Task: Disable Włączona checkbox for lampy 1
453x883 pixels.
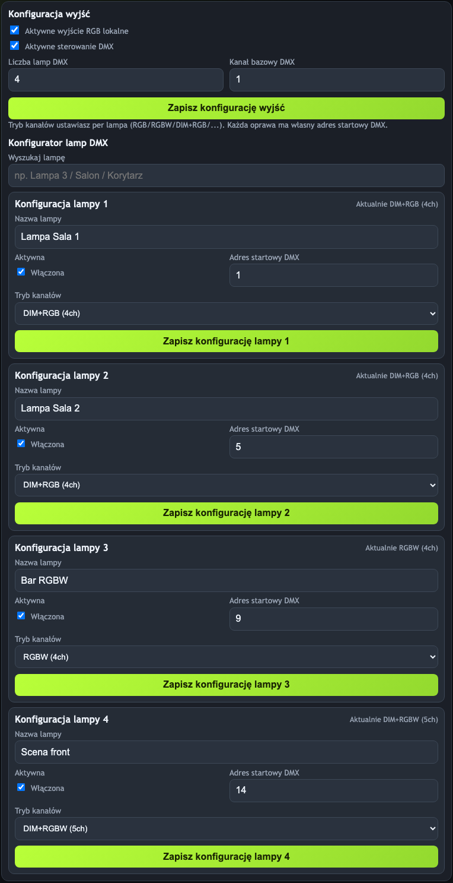Action: 21,272
